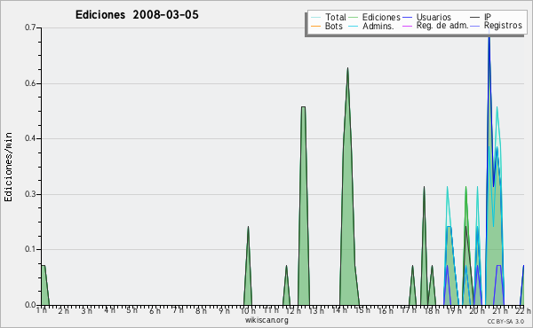
Task: Click the "21 h" hour label
Action: pyautogui.click(x=500, y=310)
